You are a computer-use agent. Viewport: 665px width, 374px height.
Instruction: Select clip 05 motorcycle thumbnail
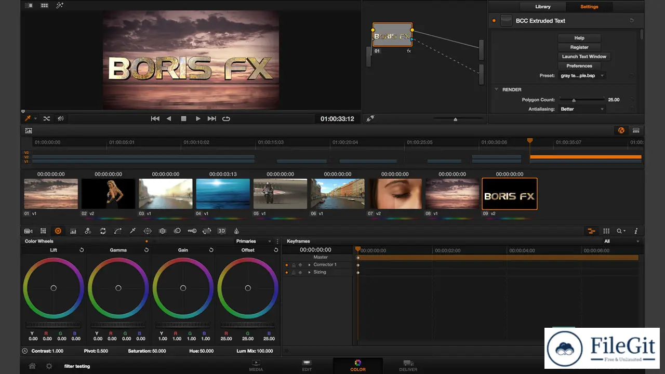pos(280,194)
